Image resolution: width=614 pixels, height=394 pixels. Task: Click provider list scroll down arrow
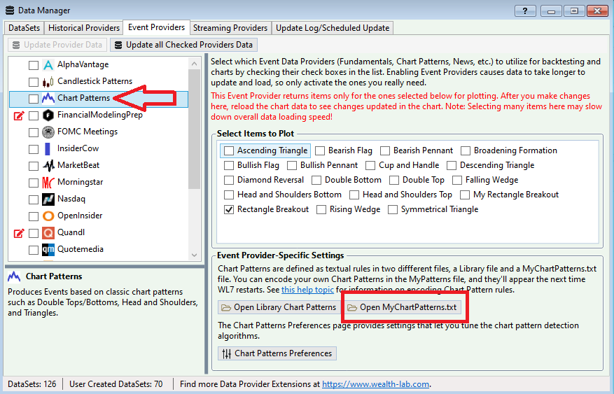[195, 255]
